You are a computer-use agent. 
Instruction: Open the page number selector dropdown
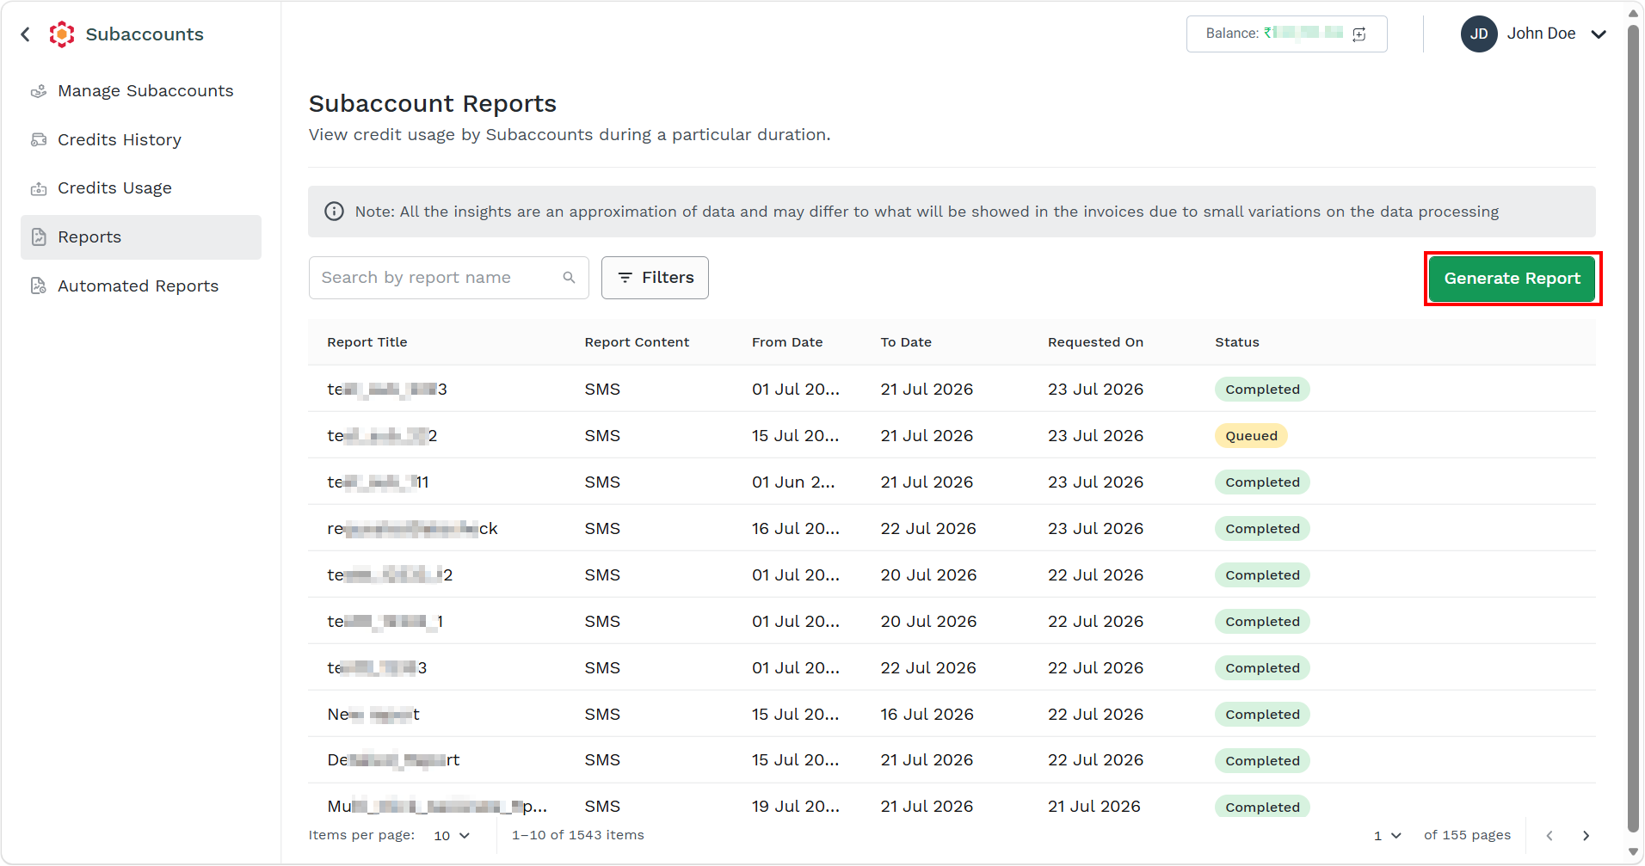(1388, 836)
